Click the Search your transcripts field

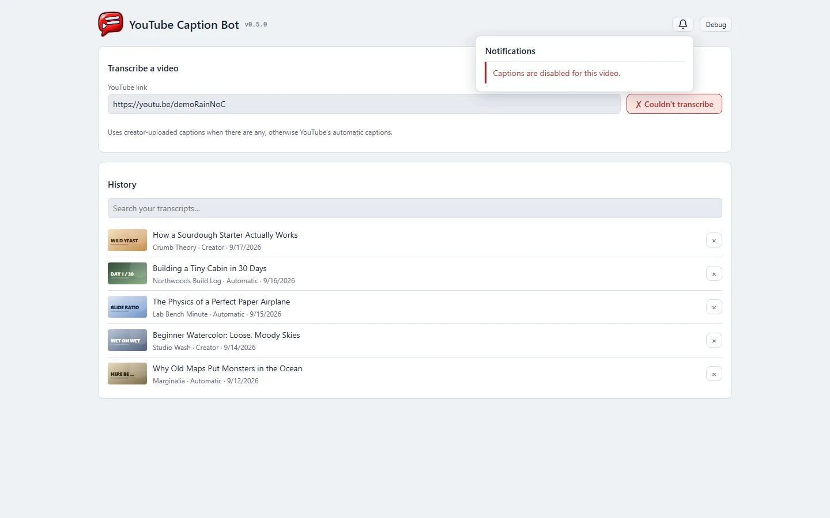415,208
